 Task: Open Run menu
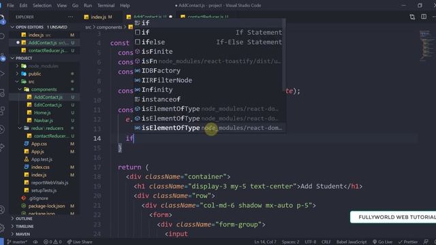pos(88,5)
